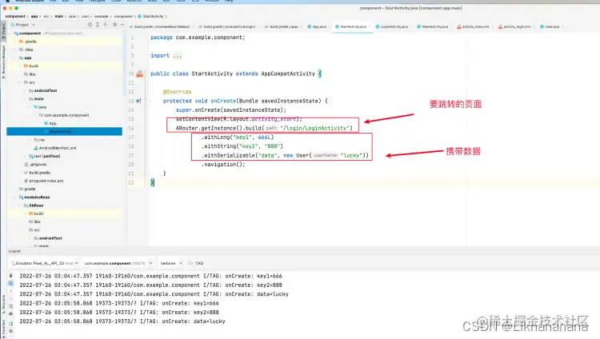Close the StartActivity.java tab
Viewport: 600px width, 339px height.
tap(370, 26)
